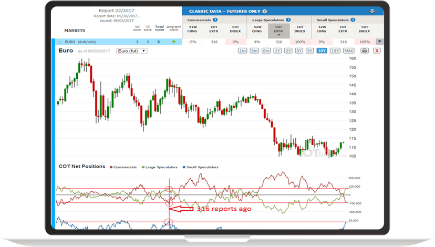Image resolution: width=435 pixels, height=247 pixels.
Task: Click printer icon in blue header bar
Action: [x=372, y=12]
